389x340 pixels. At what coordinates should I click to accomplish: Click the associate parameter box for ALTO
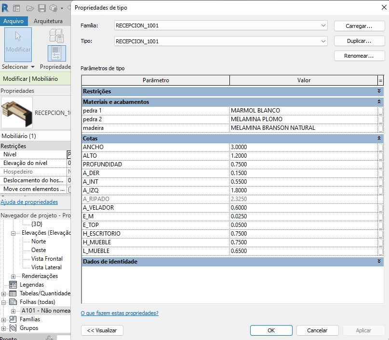coord(380,156)
